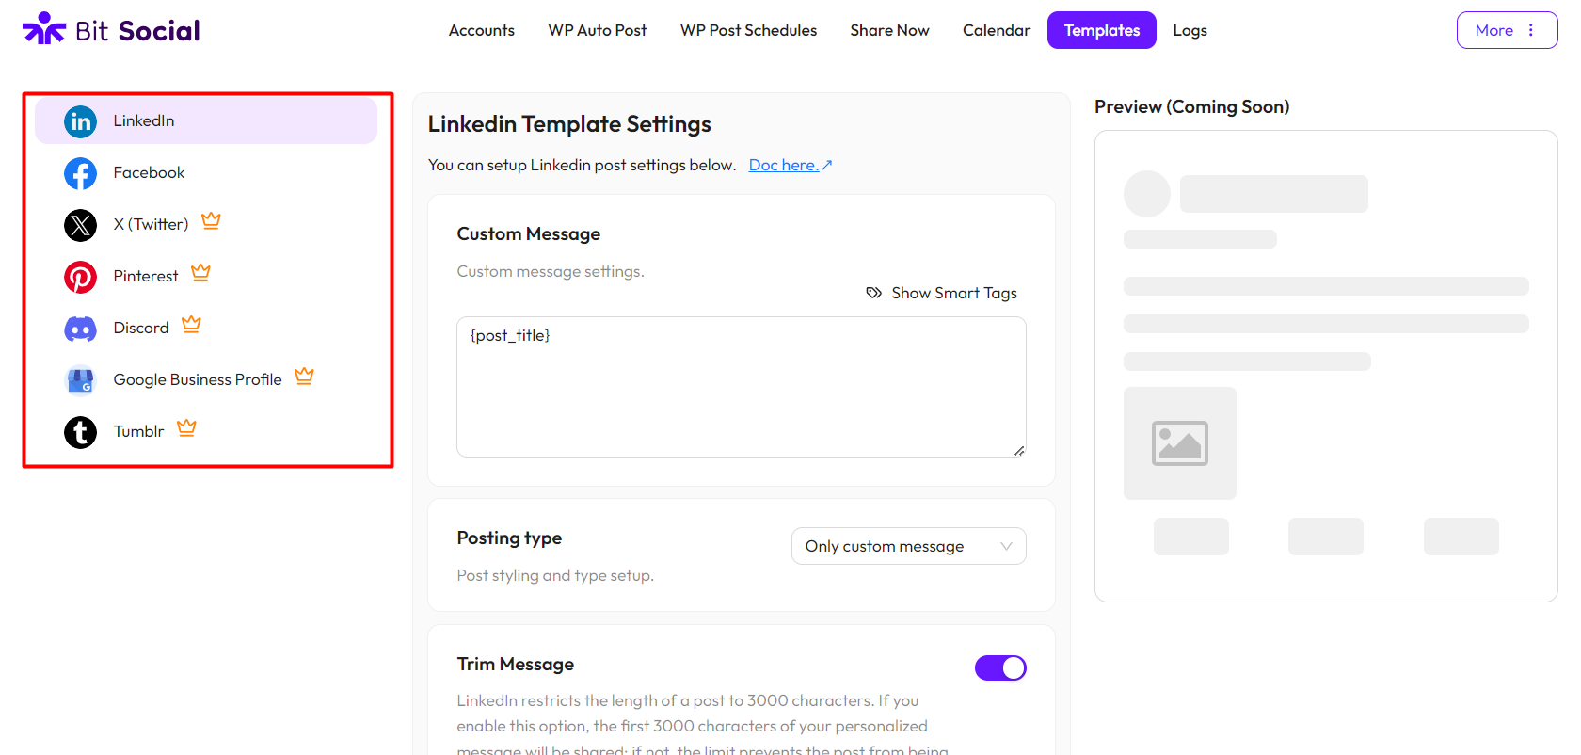1581x755 pixels.
Task: Click the smart tags tag icon
Action: click(x=874, y=293)
